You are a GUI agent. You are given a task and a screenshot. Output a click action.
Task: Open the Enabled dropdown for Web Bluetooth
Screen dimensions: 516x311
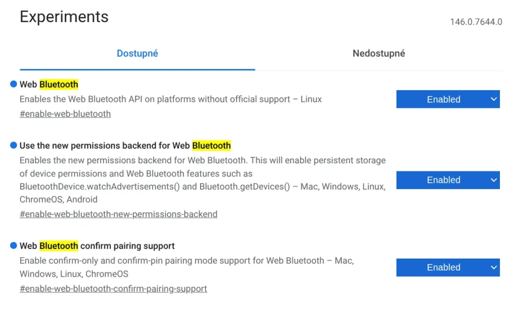[448, 99]
